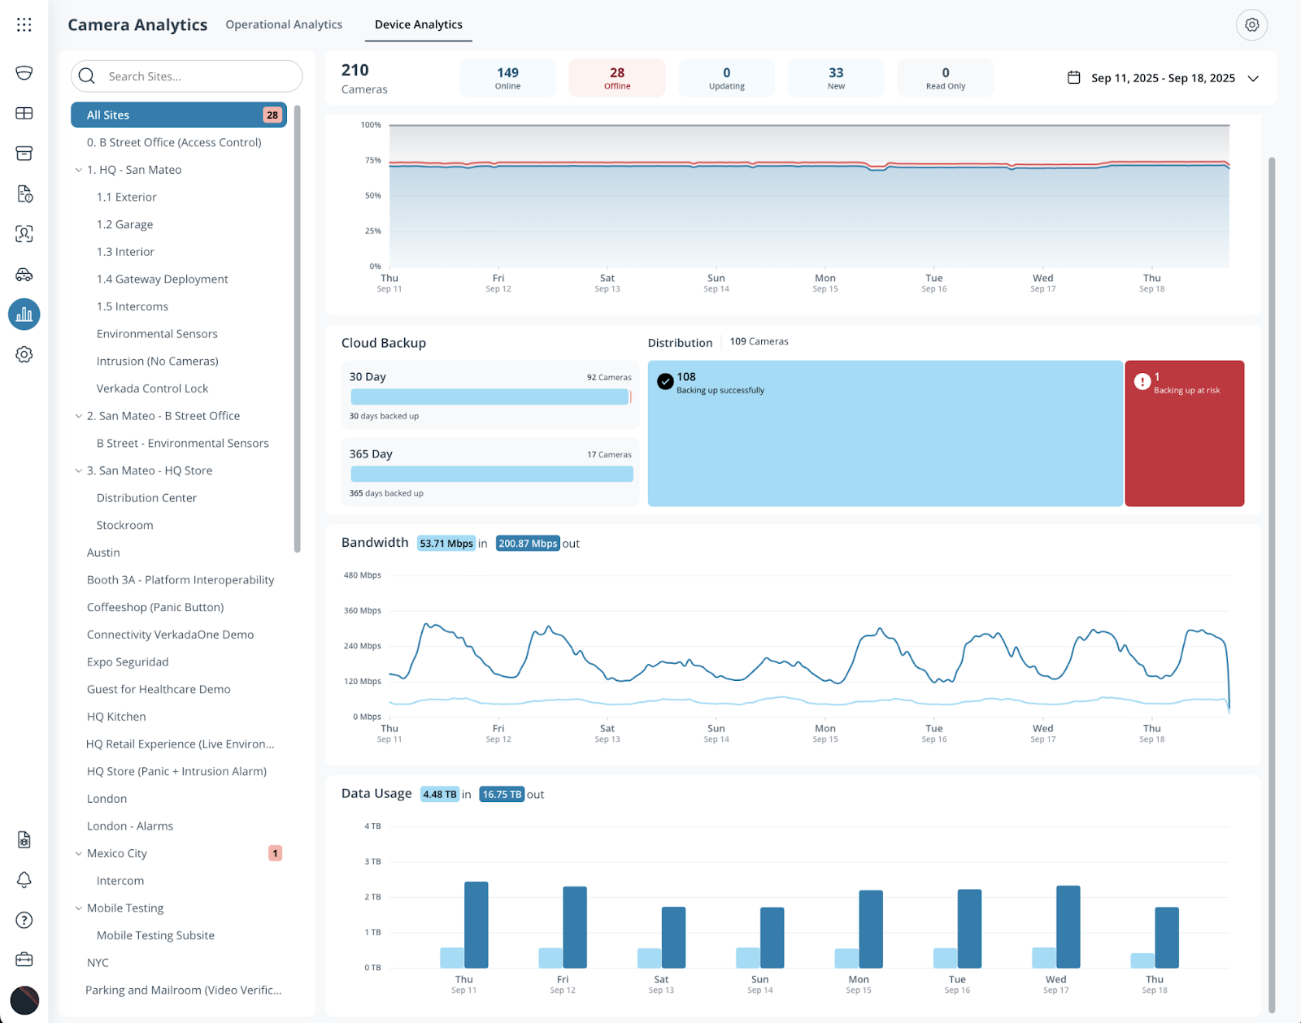Filter by the Online cameras card
The height and width of the screenshot is (1023, 1301).
point(507,78)
